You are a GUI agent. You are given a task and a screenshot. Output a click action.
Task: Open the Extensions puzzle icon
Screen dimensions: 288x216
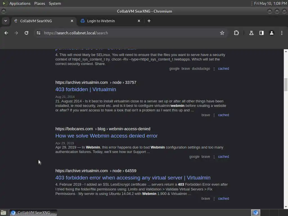[x=236, y=33]
